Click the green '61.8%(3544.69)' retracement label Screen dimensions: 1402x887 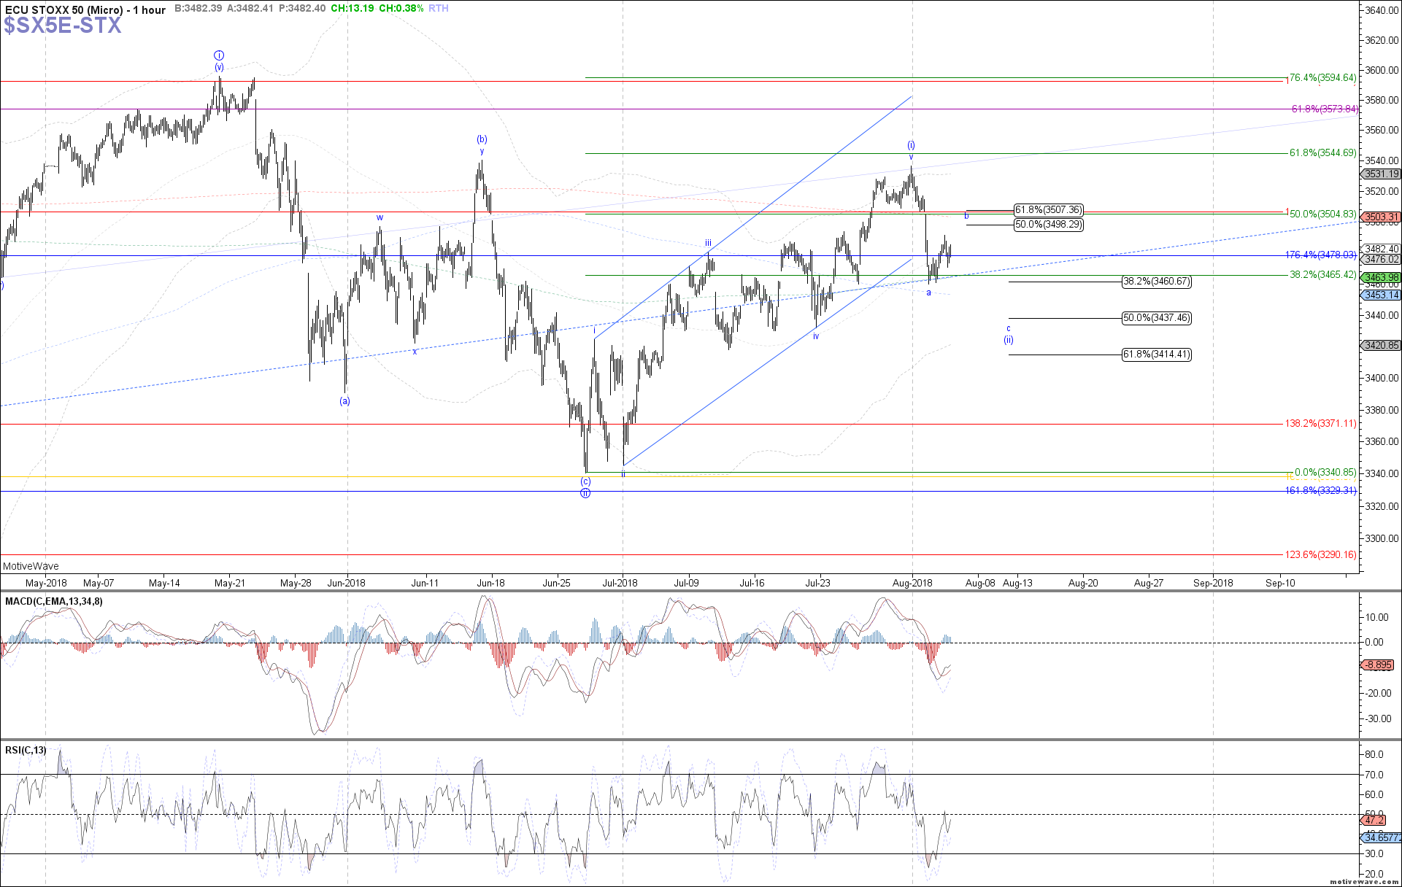tap(1322, 153)
